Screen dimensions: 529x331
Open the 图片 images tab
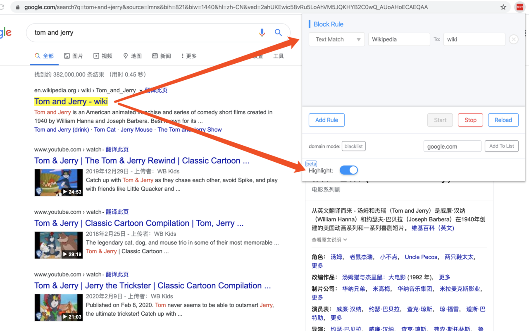click(x=73, y=56)
